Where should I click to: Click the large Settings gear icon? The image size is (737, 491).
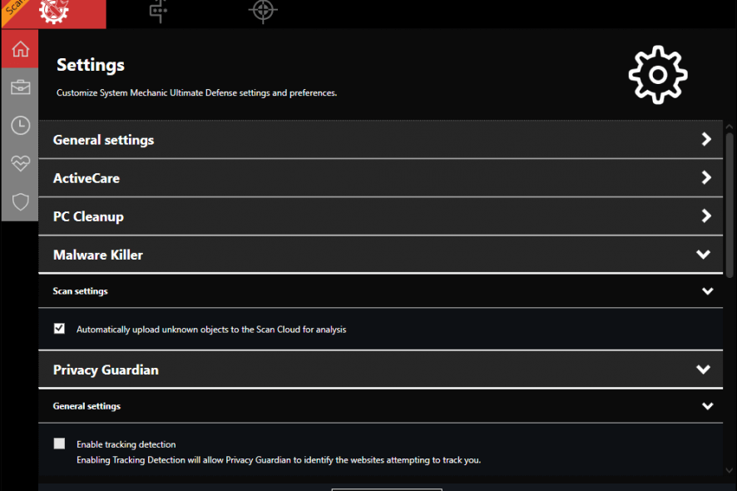click(658, 75)
